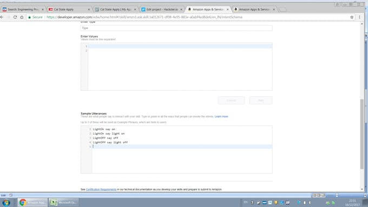
Task: View site info via the Secure padlock
Action: pyautogui.click(x=35, y=17)
